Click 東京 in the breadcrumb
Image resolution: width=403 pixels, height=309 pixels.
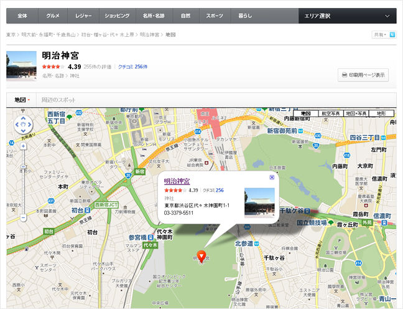point(11,34)
